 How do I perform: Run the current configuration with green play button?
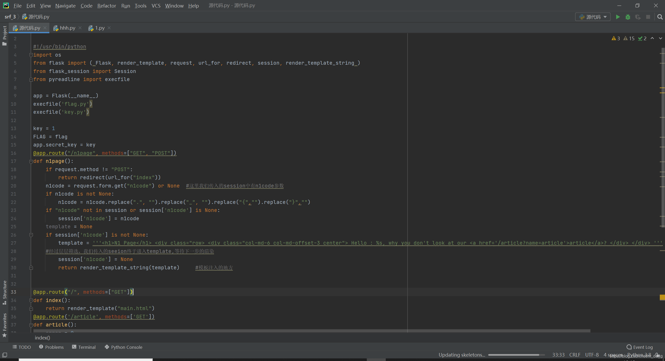click(618, 17)
